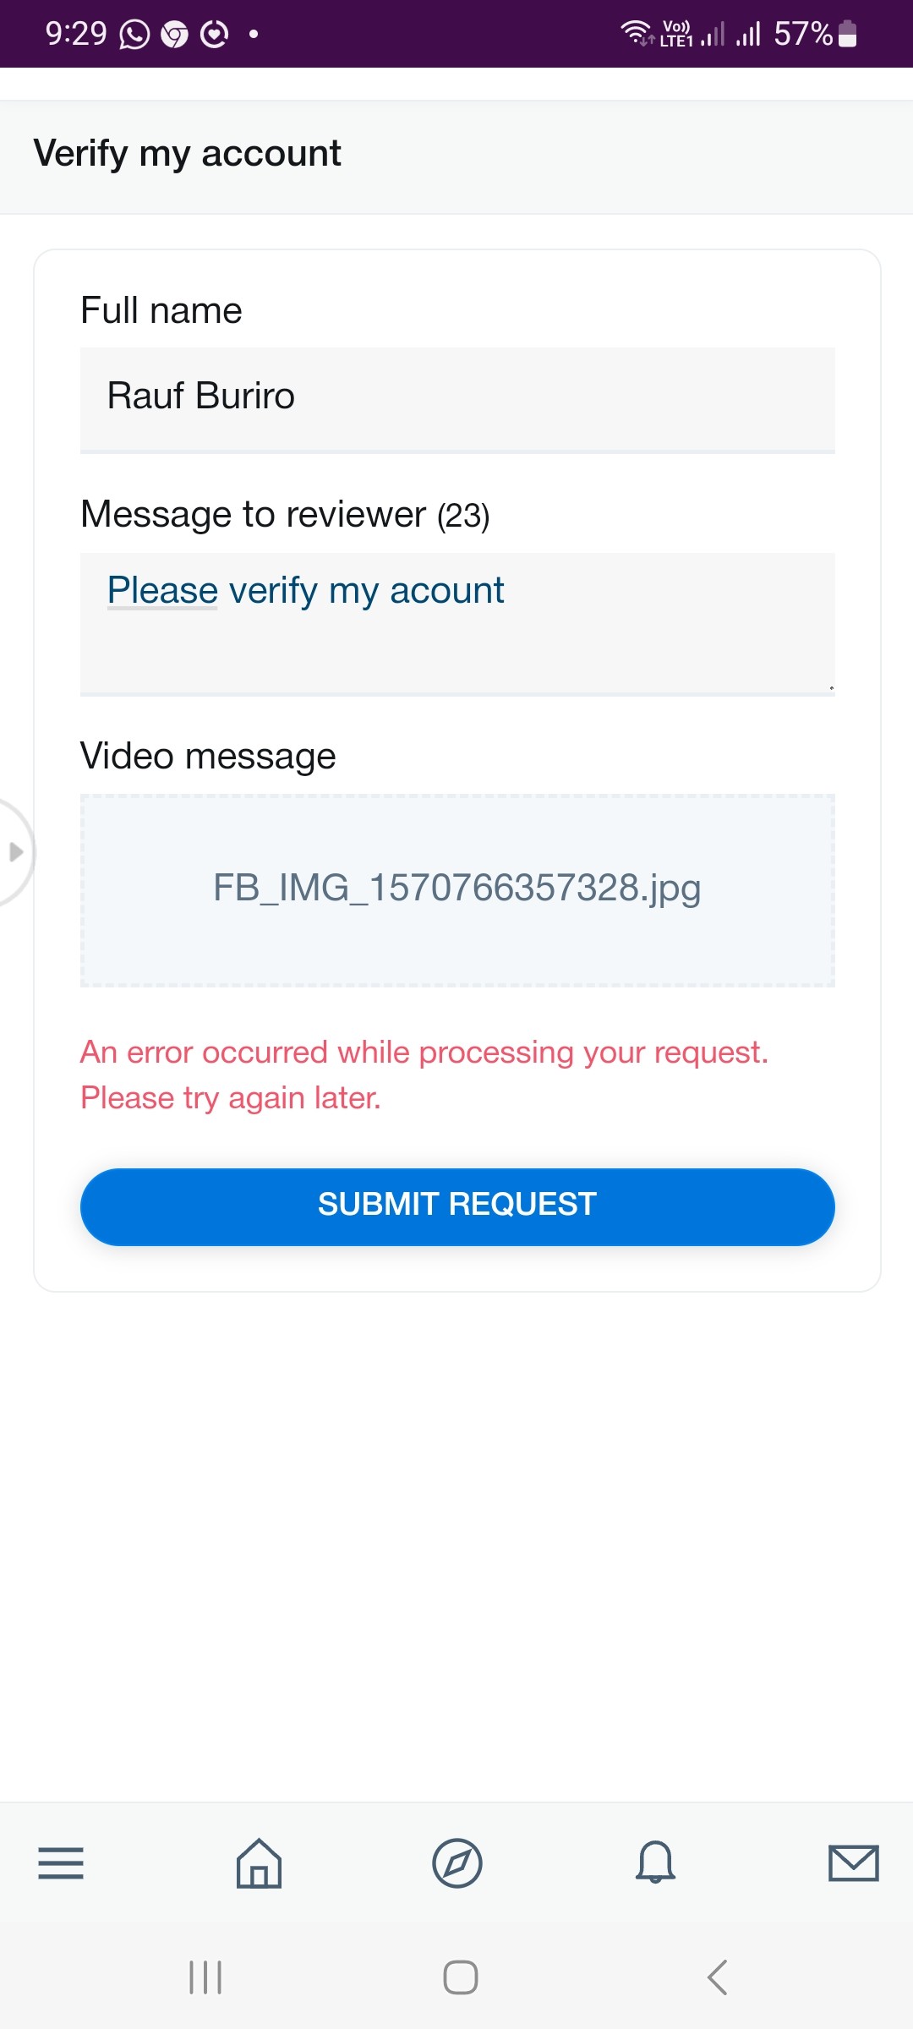913x2029 pixels.
Task: Open the notifications bell icon
Action: click(655, 1863)
